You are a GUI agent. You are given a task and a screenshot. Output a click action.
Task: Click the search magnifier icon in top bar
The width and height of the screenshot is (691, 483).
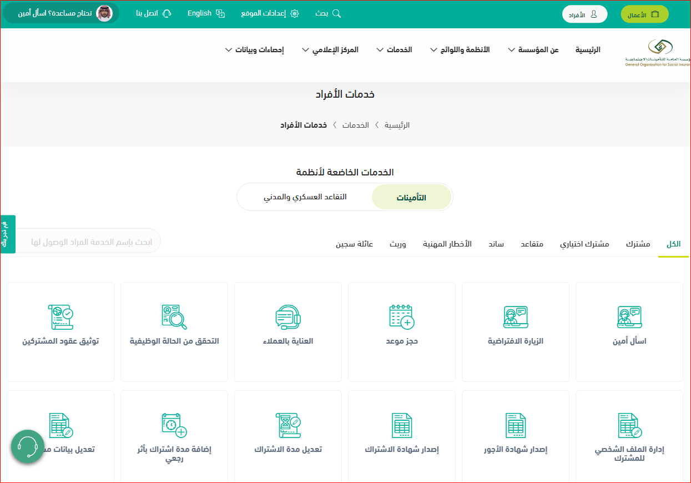(336, 14)
